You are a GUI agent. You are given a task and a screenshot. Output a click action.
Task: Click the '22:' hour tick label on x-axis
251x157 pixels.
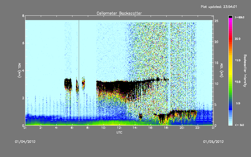coord(198,128)
